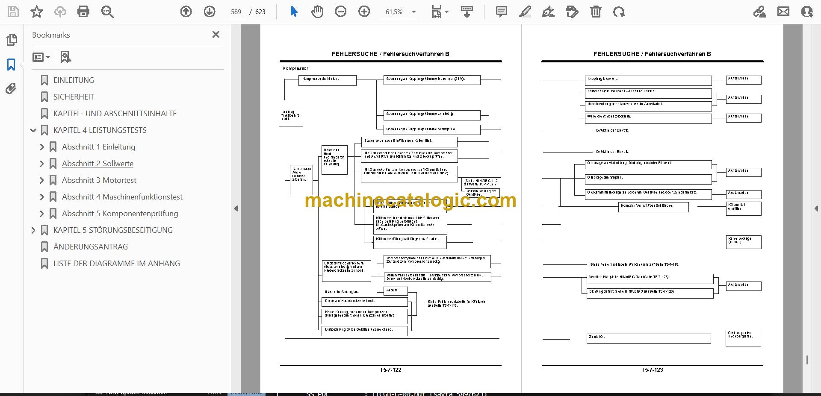Open the attachments paperclip panel
Screen dimensions: 821x396
[x=11, y=88]
